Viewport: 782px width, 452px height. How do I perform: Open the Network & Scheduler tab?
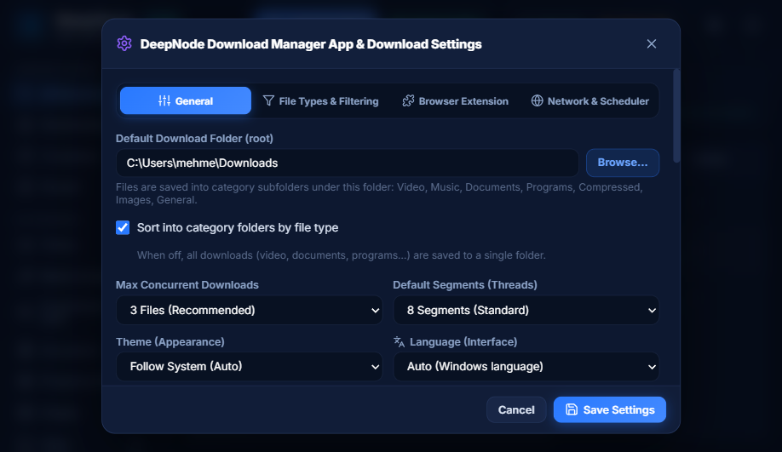point(590,100)
